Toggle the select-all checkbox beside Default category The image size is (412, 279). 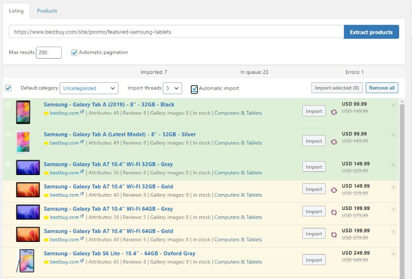8,88
